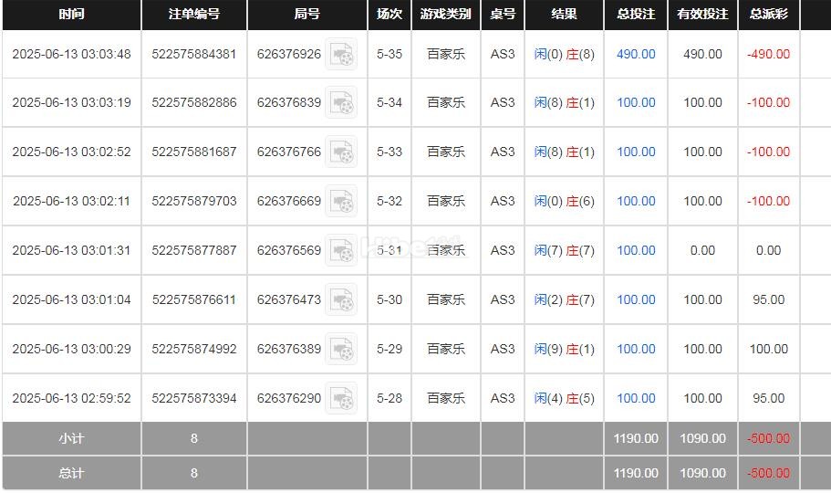This screenshot has height=493, width=831.
Task: Click bet number 522575884381
Action: (194, 54)
